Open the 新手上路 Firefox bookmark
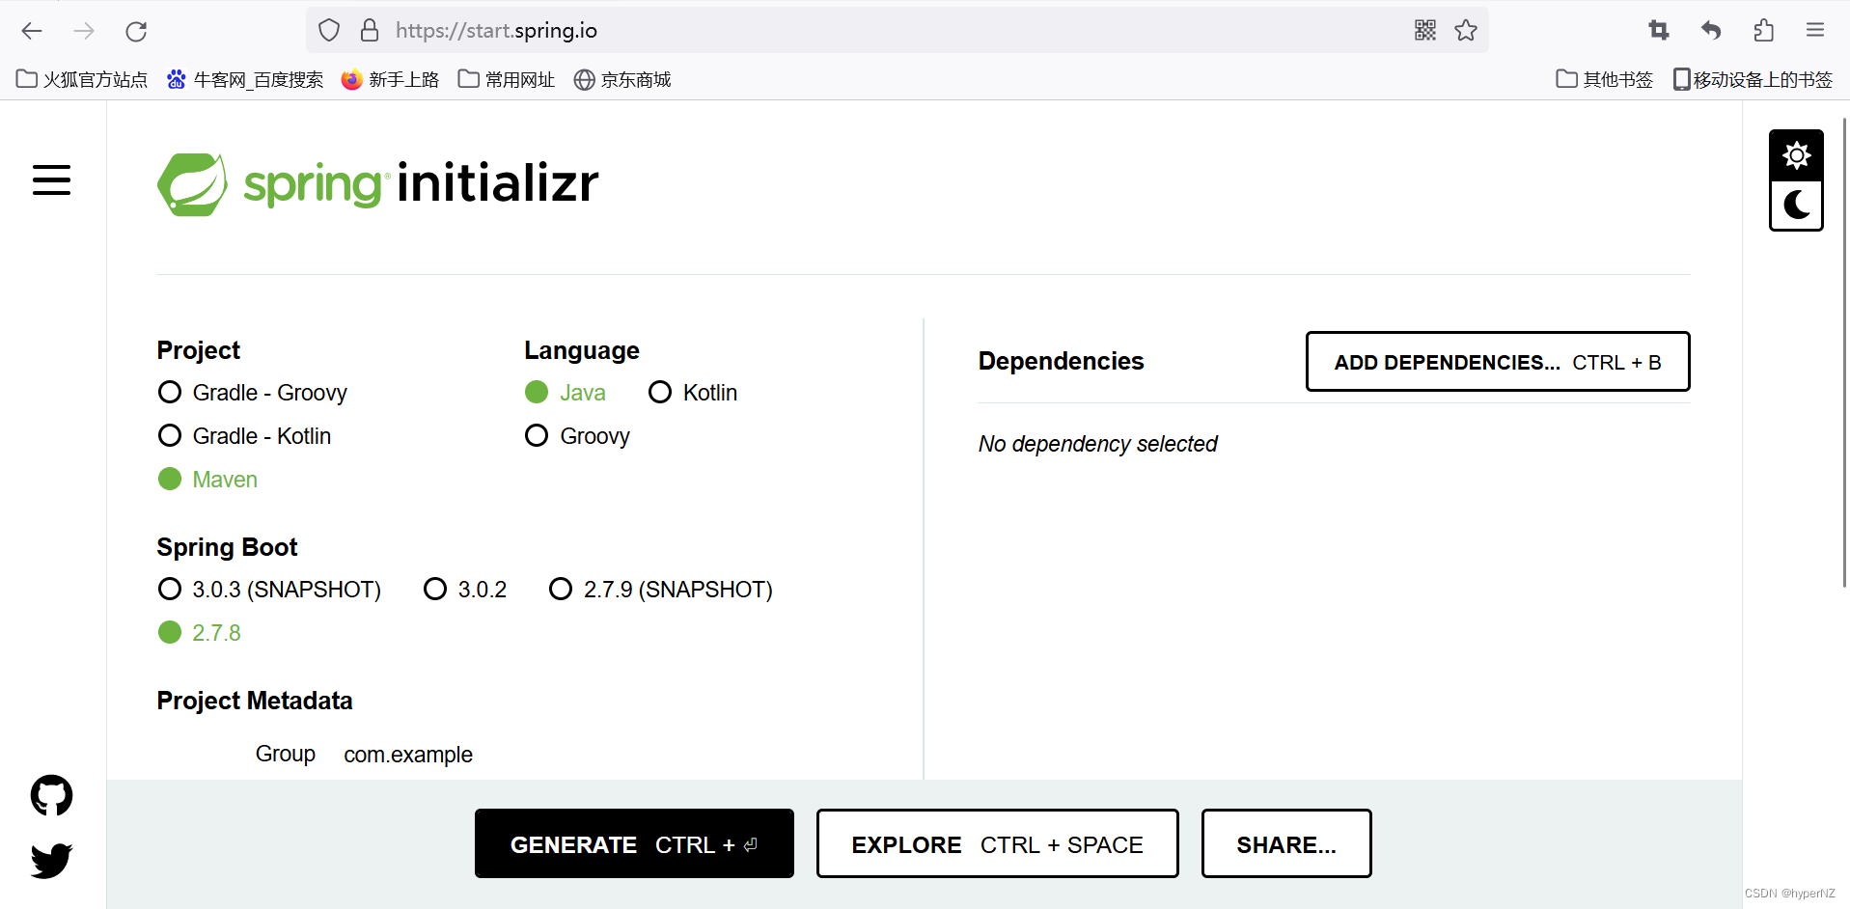The image size is (1850, 909). [390, 80]
